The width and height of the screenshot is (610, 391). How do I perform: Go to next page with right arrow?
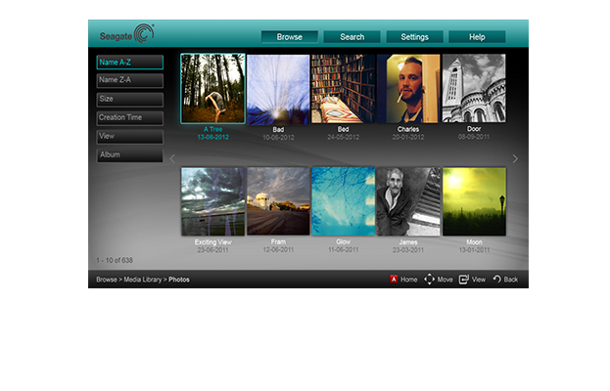click(515, 158)
